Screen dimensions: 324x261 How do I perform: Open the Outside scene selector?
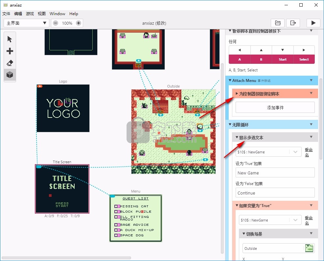pos(279,248)
